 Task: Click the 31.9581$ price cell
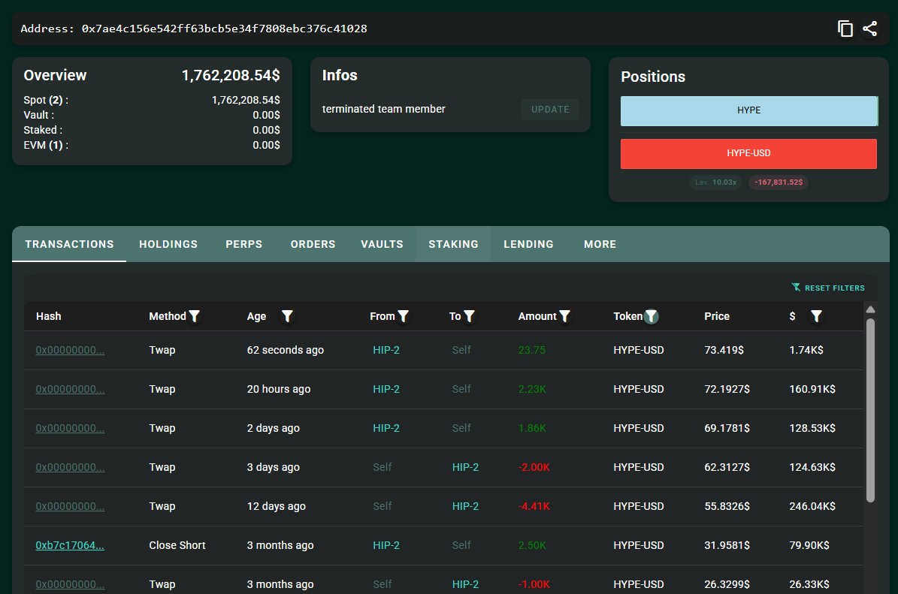pos(727,545)
